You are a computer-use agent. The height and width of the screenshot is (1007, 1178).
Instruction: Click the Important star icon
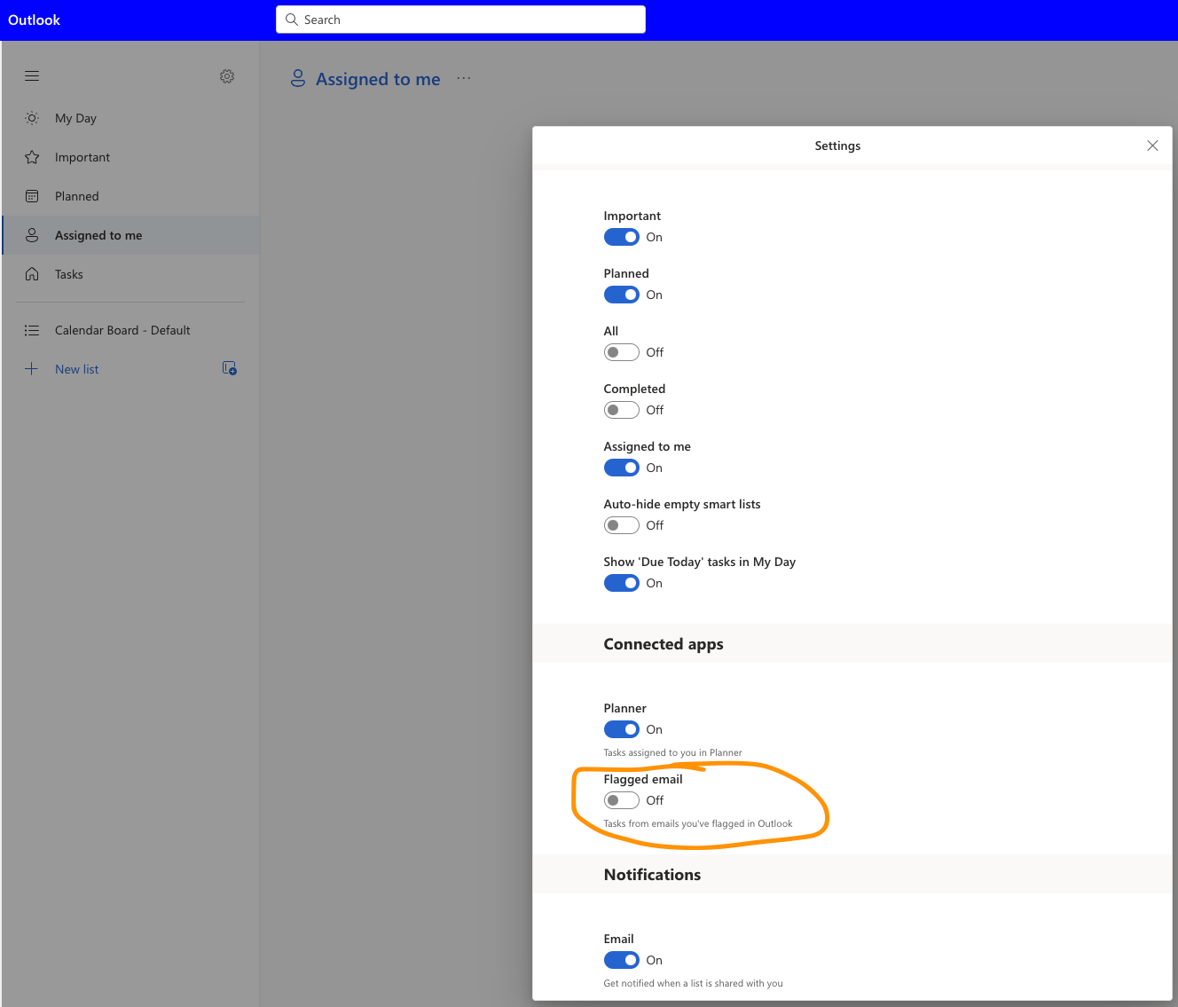coord(32,156)
